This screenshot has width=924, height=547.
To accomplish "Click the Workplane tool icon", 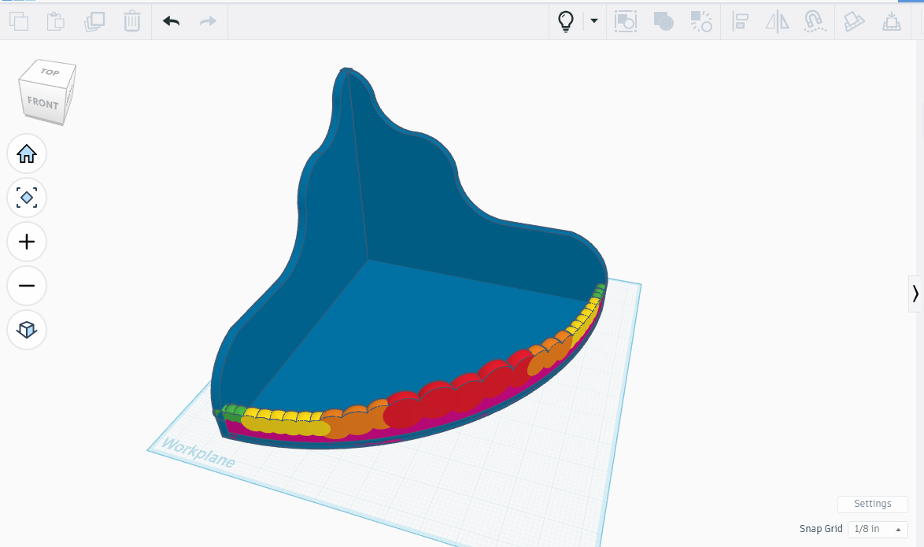I will [853, 22].
